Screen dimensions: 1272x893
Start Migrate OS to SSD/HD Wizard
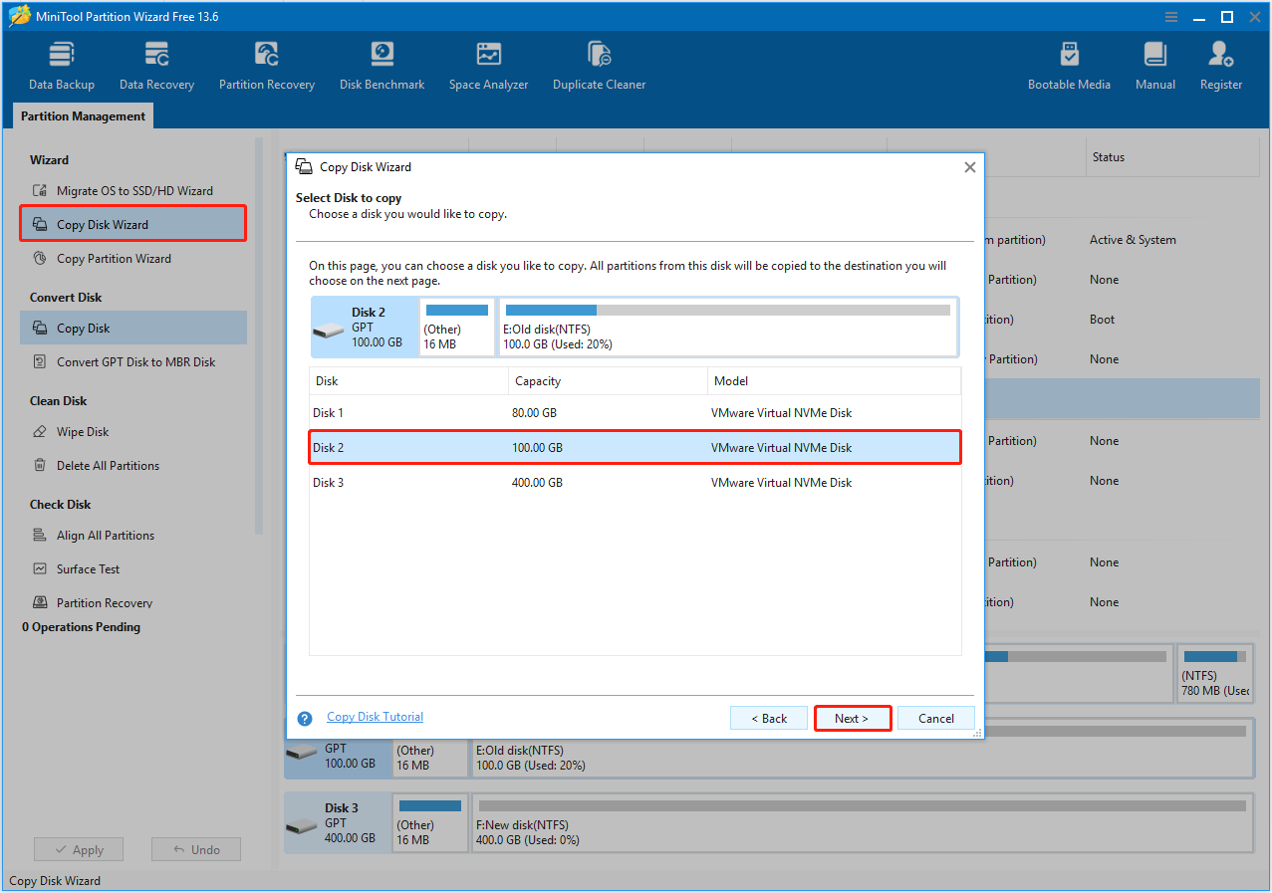coord(133,190)
